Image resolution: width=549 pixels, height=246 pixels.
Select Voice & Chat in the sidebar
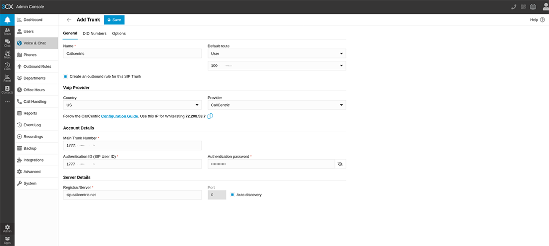(x=36, y=43)
